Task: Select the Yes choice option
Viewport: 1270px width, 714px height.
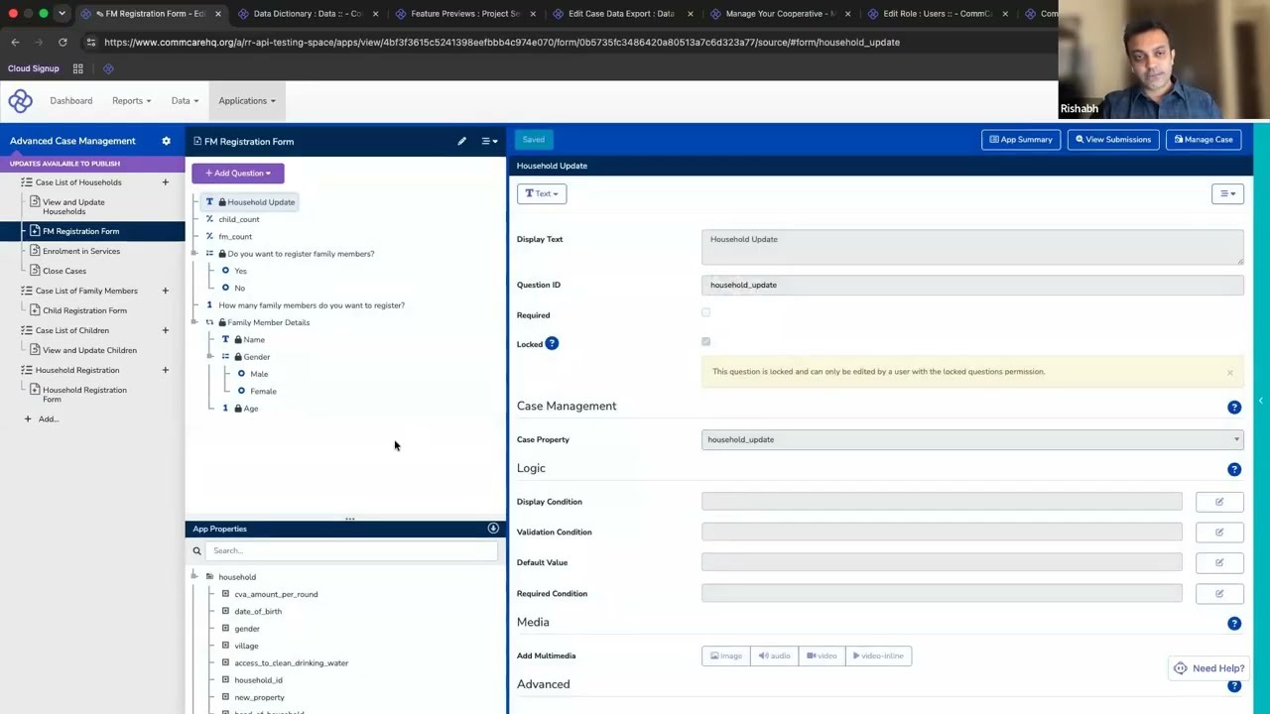Action: point(240,271)
